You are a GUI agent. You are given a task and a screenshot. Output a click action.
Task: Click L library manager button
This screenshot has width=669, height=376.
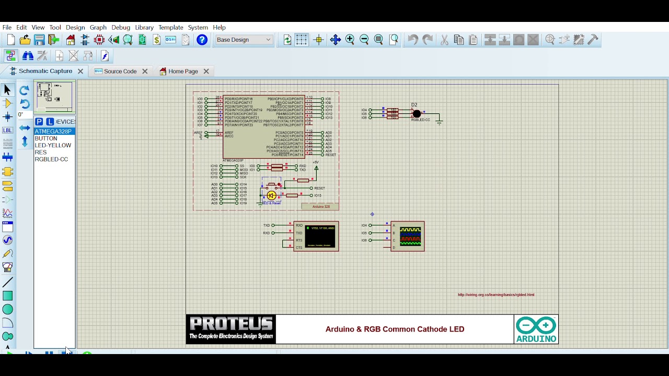click(x=50, y=122)
